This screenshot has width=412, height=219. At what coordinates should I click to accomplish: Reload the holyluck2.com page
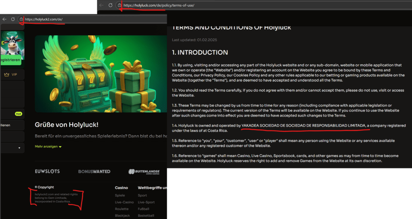coord(12,19)
